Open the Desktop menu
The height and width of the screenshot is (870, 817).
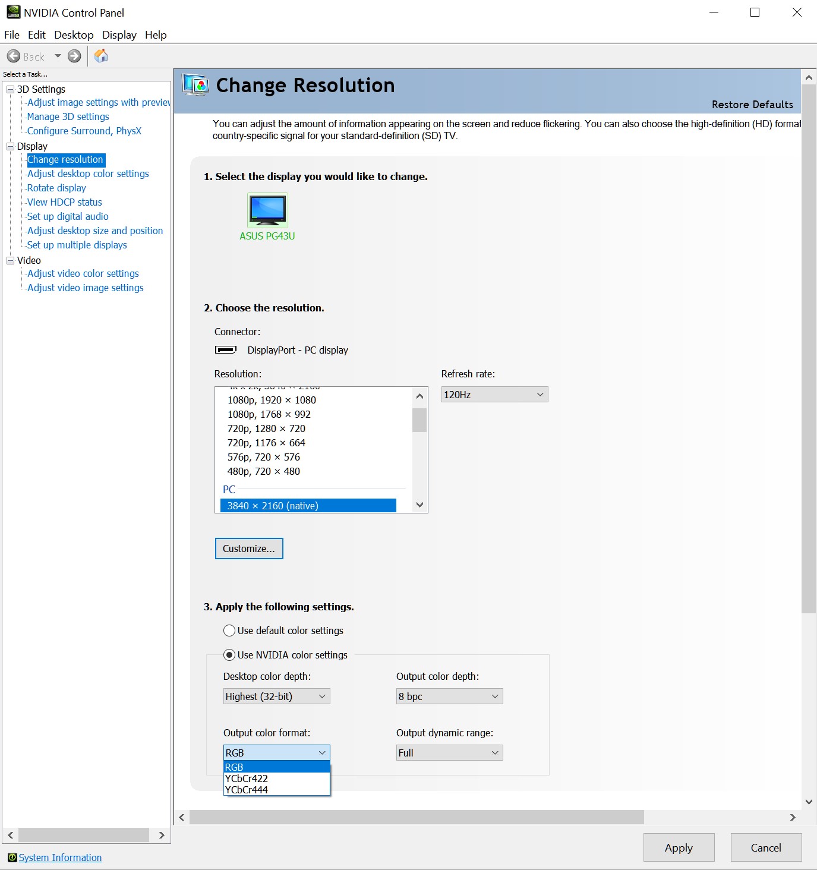point(74,35)
